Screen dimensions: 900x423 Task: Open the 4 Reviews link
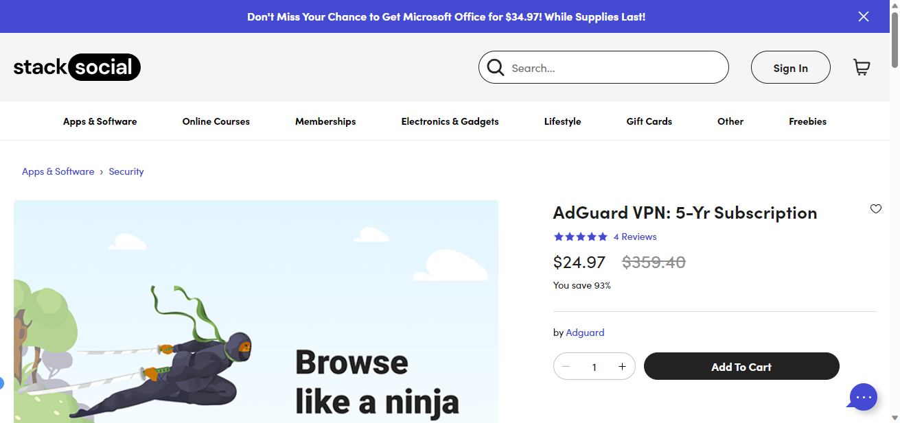[635, 237]
